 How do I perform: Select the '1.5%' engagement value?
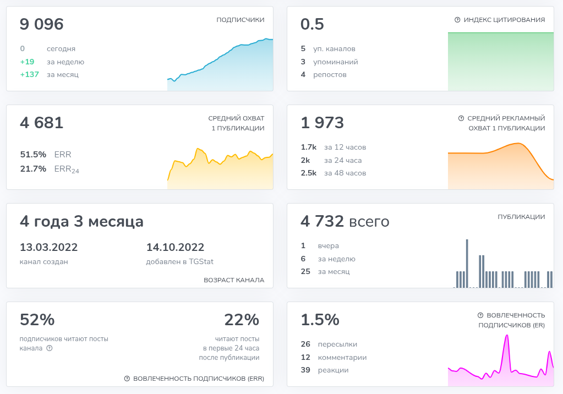(320, 320)
